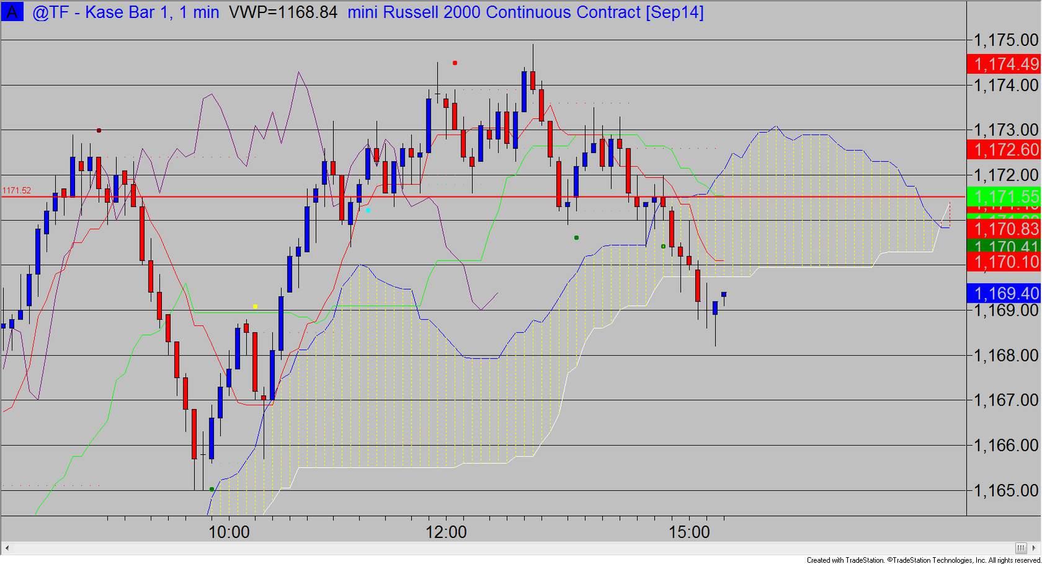This screenshot has height=564, width=1042.
Task: Click the 1,173.00 price axis label
Action: (1006, 130)
